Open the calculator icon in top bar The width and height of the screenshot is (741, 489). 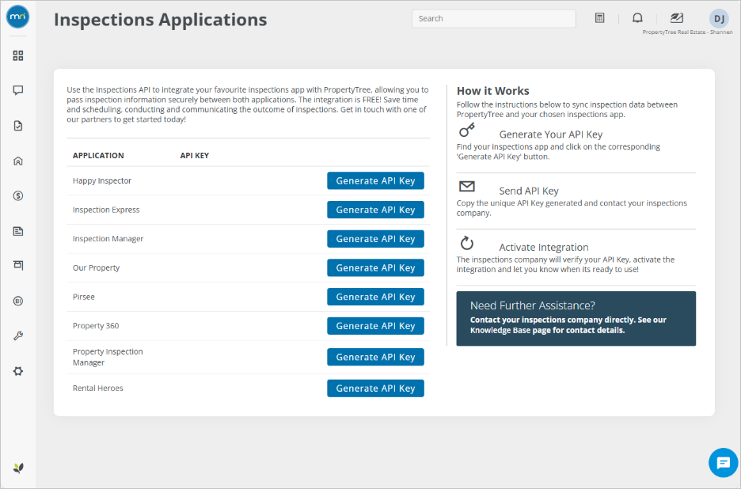600,18
